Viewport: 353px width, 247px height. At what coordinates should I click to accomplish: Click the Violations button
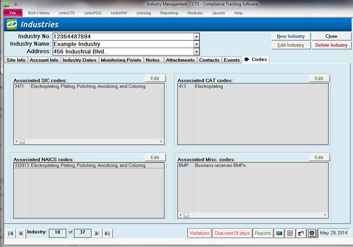point(199,233)
